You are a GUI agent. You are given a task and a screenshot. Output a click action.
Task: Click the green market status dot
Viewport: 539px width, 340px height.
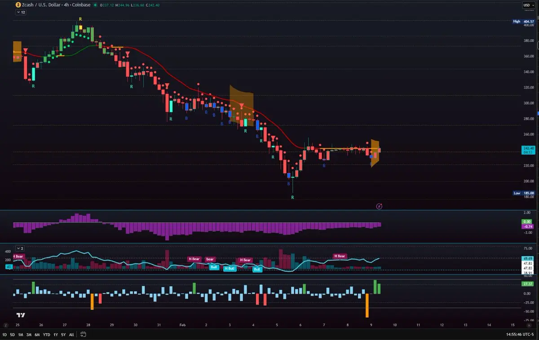pyautogui.click(x=95, y=5)
